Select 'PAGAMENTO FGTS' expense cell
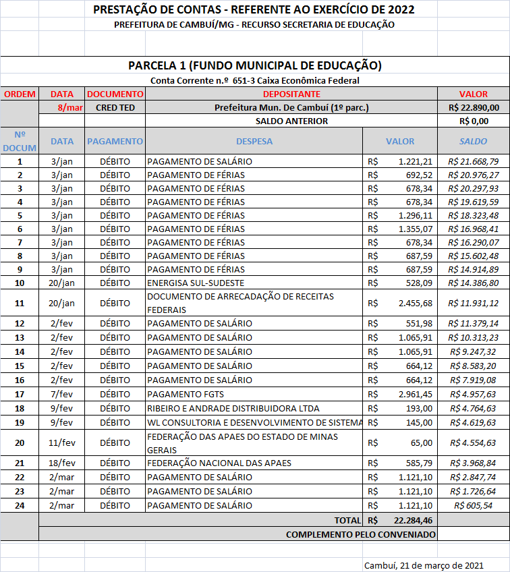This screenshot has height=572, width=510. pyautogui.click(x=254, y=394)
